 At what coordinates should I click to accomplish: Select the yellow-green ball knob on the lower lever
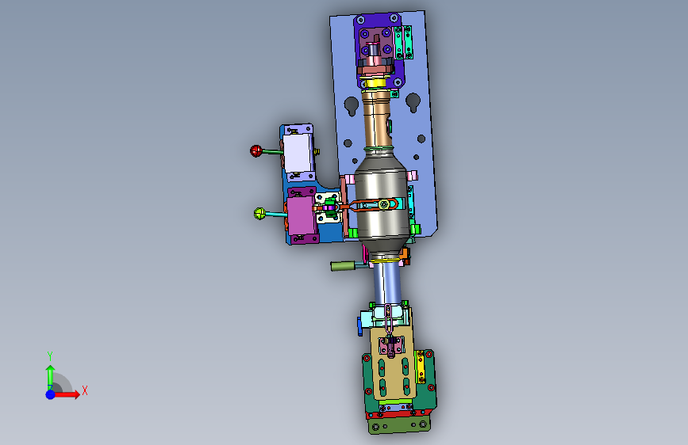[259, 214]
